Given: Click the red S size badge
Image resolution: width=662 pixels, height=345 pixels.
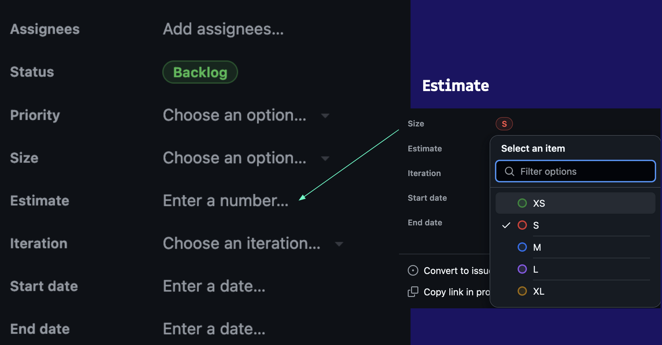Looking at the screenshot, I should [x=504, y=123].
